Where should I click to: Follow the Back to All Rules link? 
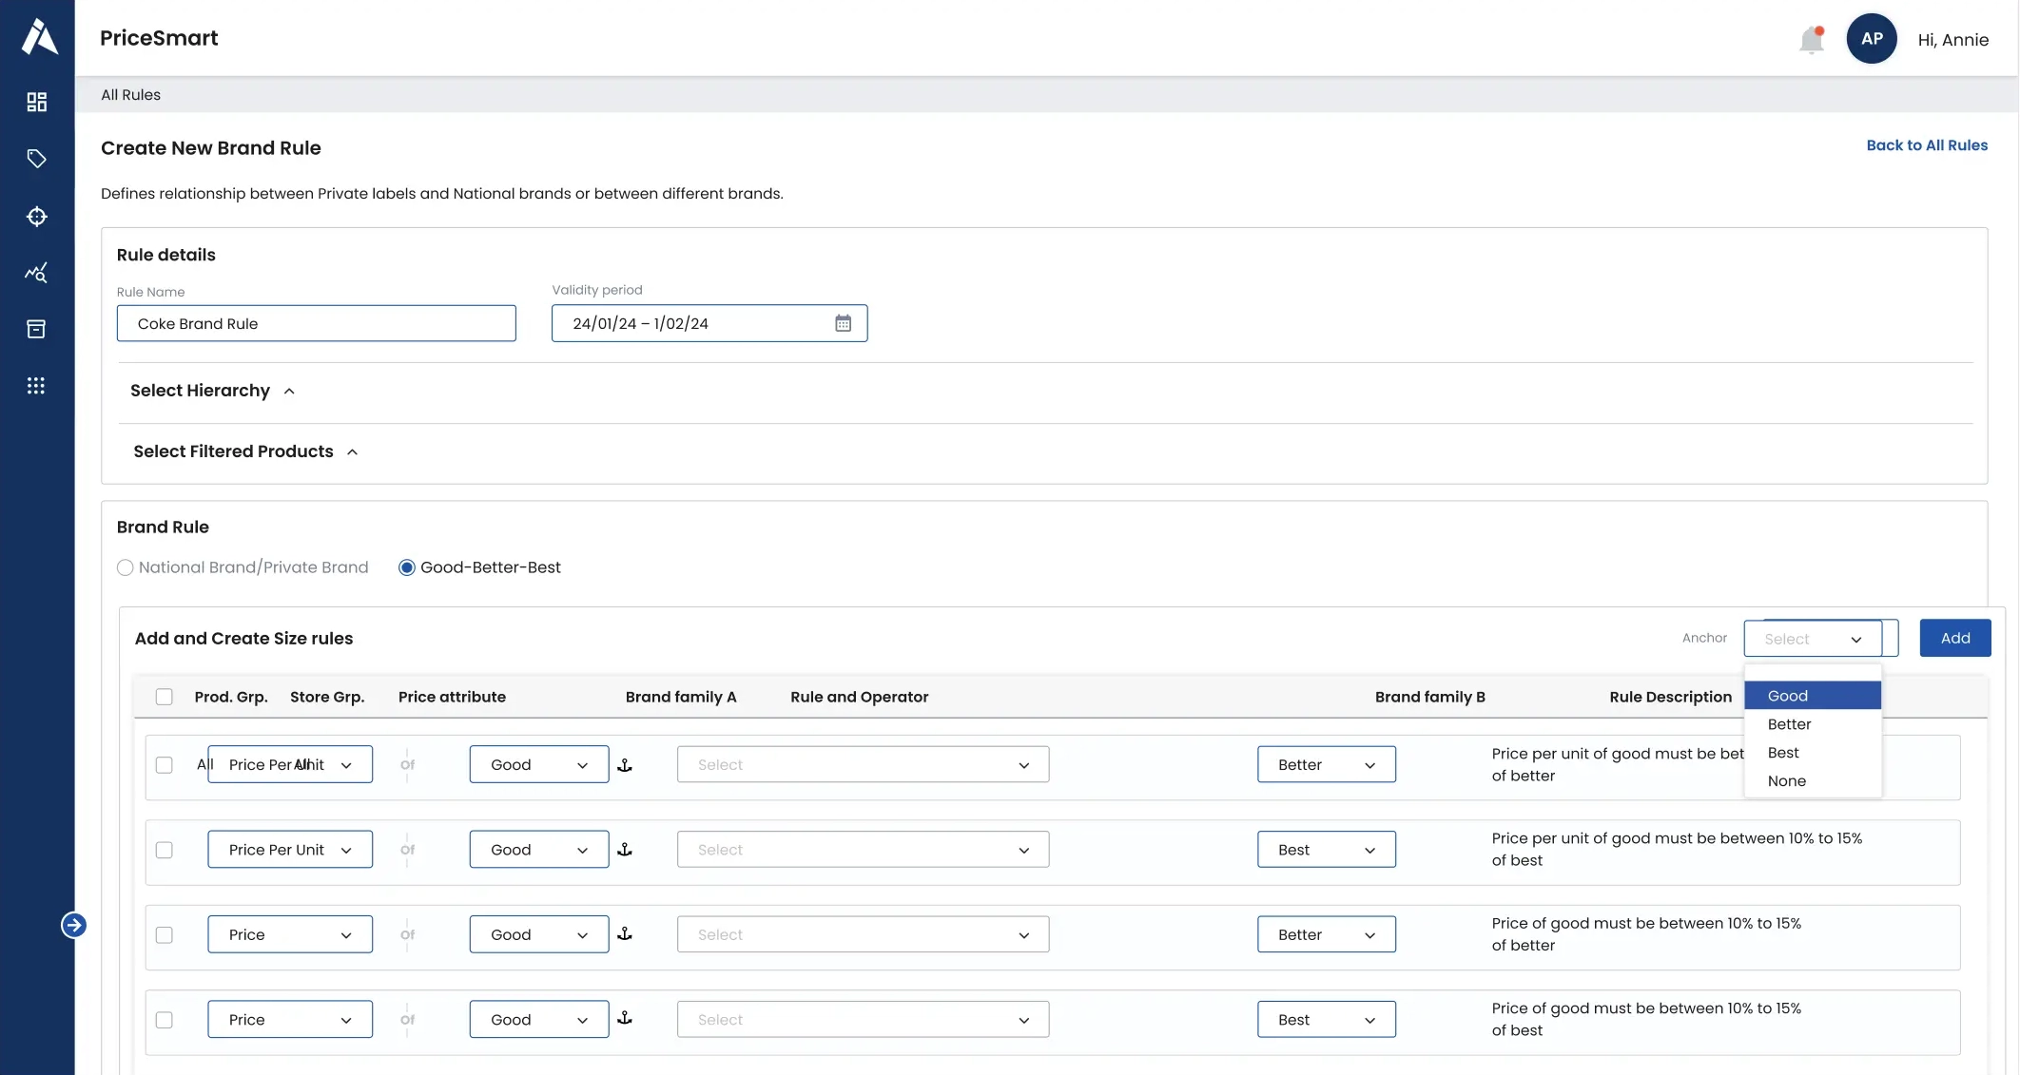coord(1926,145)
